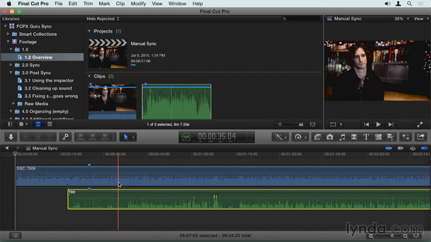Open the Keyword Editor key icon
Screen dimensions: 431x242
tap(66, 137)
